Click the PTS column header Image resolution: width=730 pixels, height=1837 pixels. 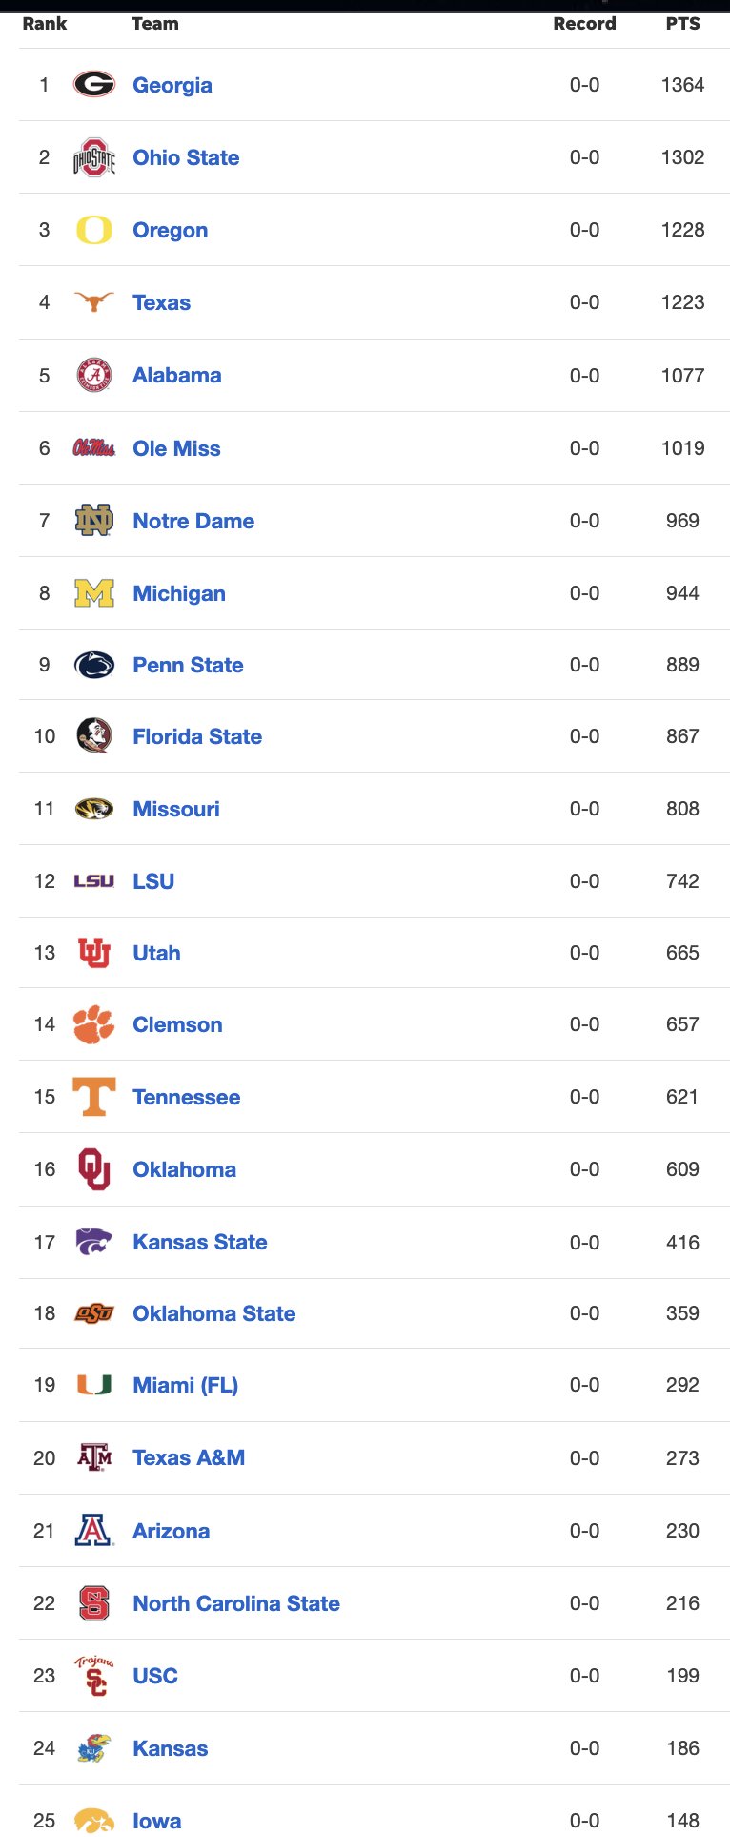[x=682, y=24]
